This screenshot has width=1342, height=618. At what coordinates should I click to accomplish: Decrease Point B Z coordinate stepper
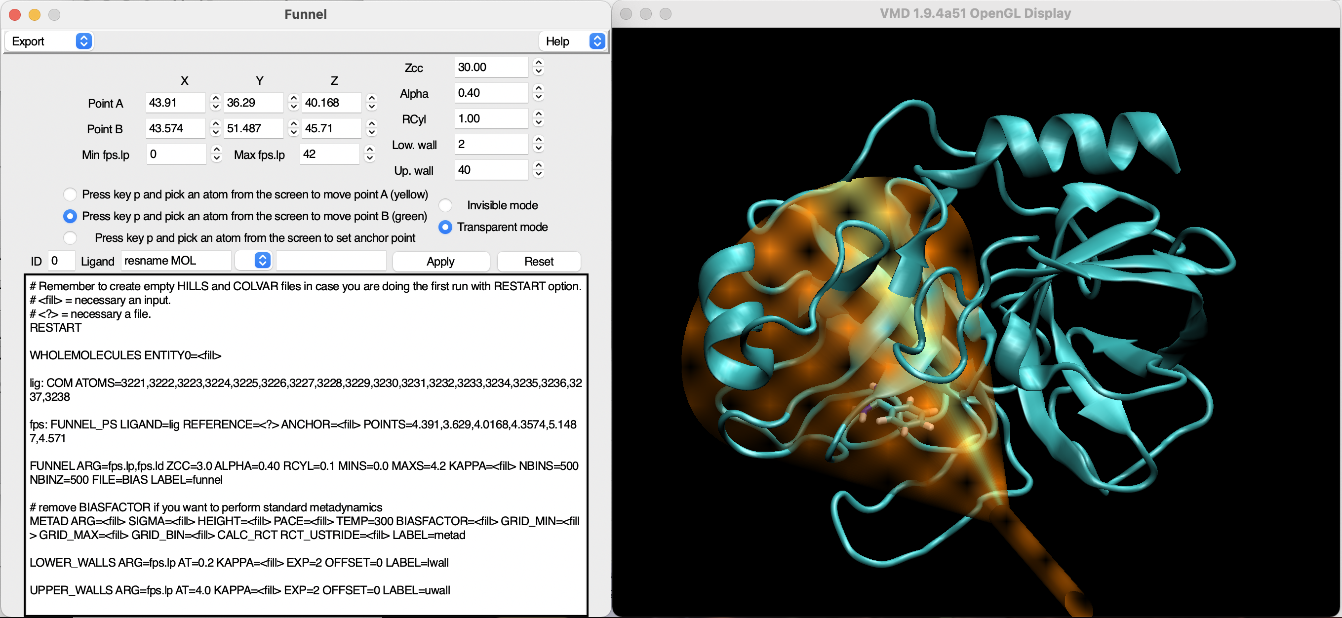(371, 133)
